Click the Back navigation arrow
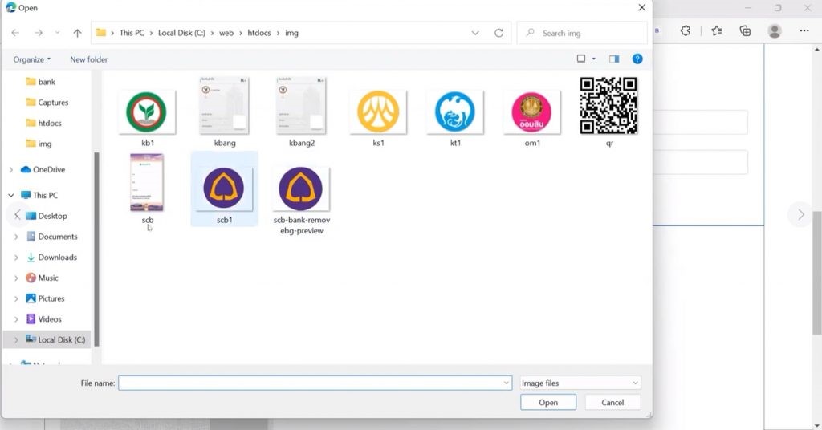The width and height of the screenshot is (822, 430). click(x=15, y=33)
